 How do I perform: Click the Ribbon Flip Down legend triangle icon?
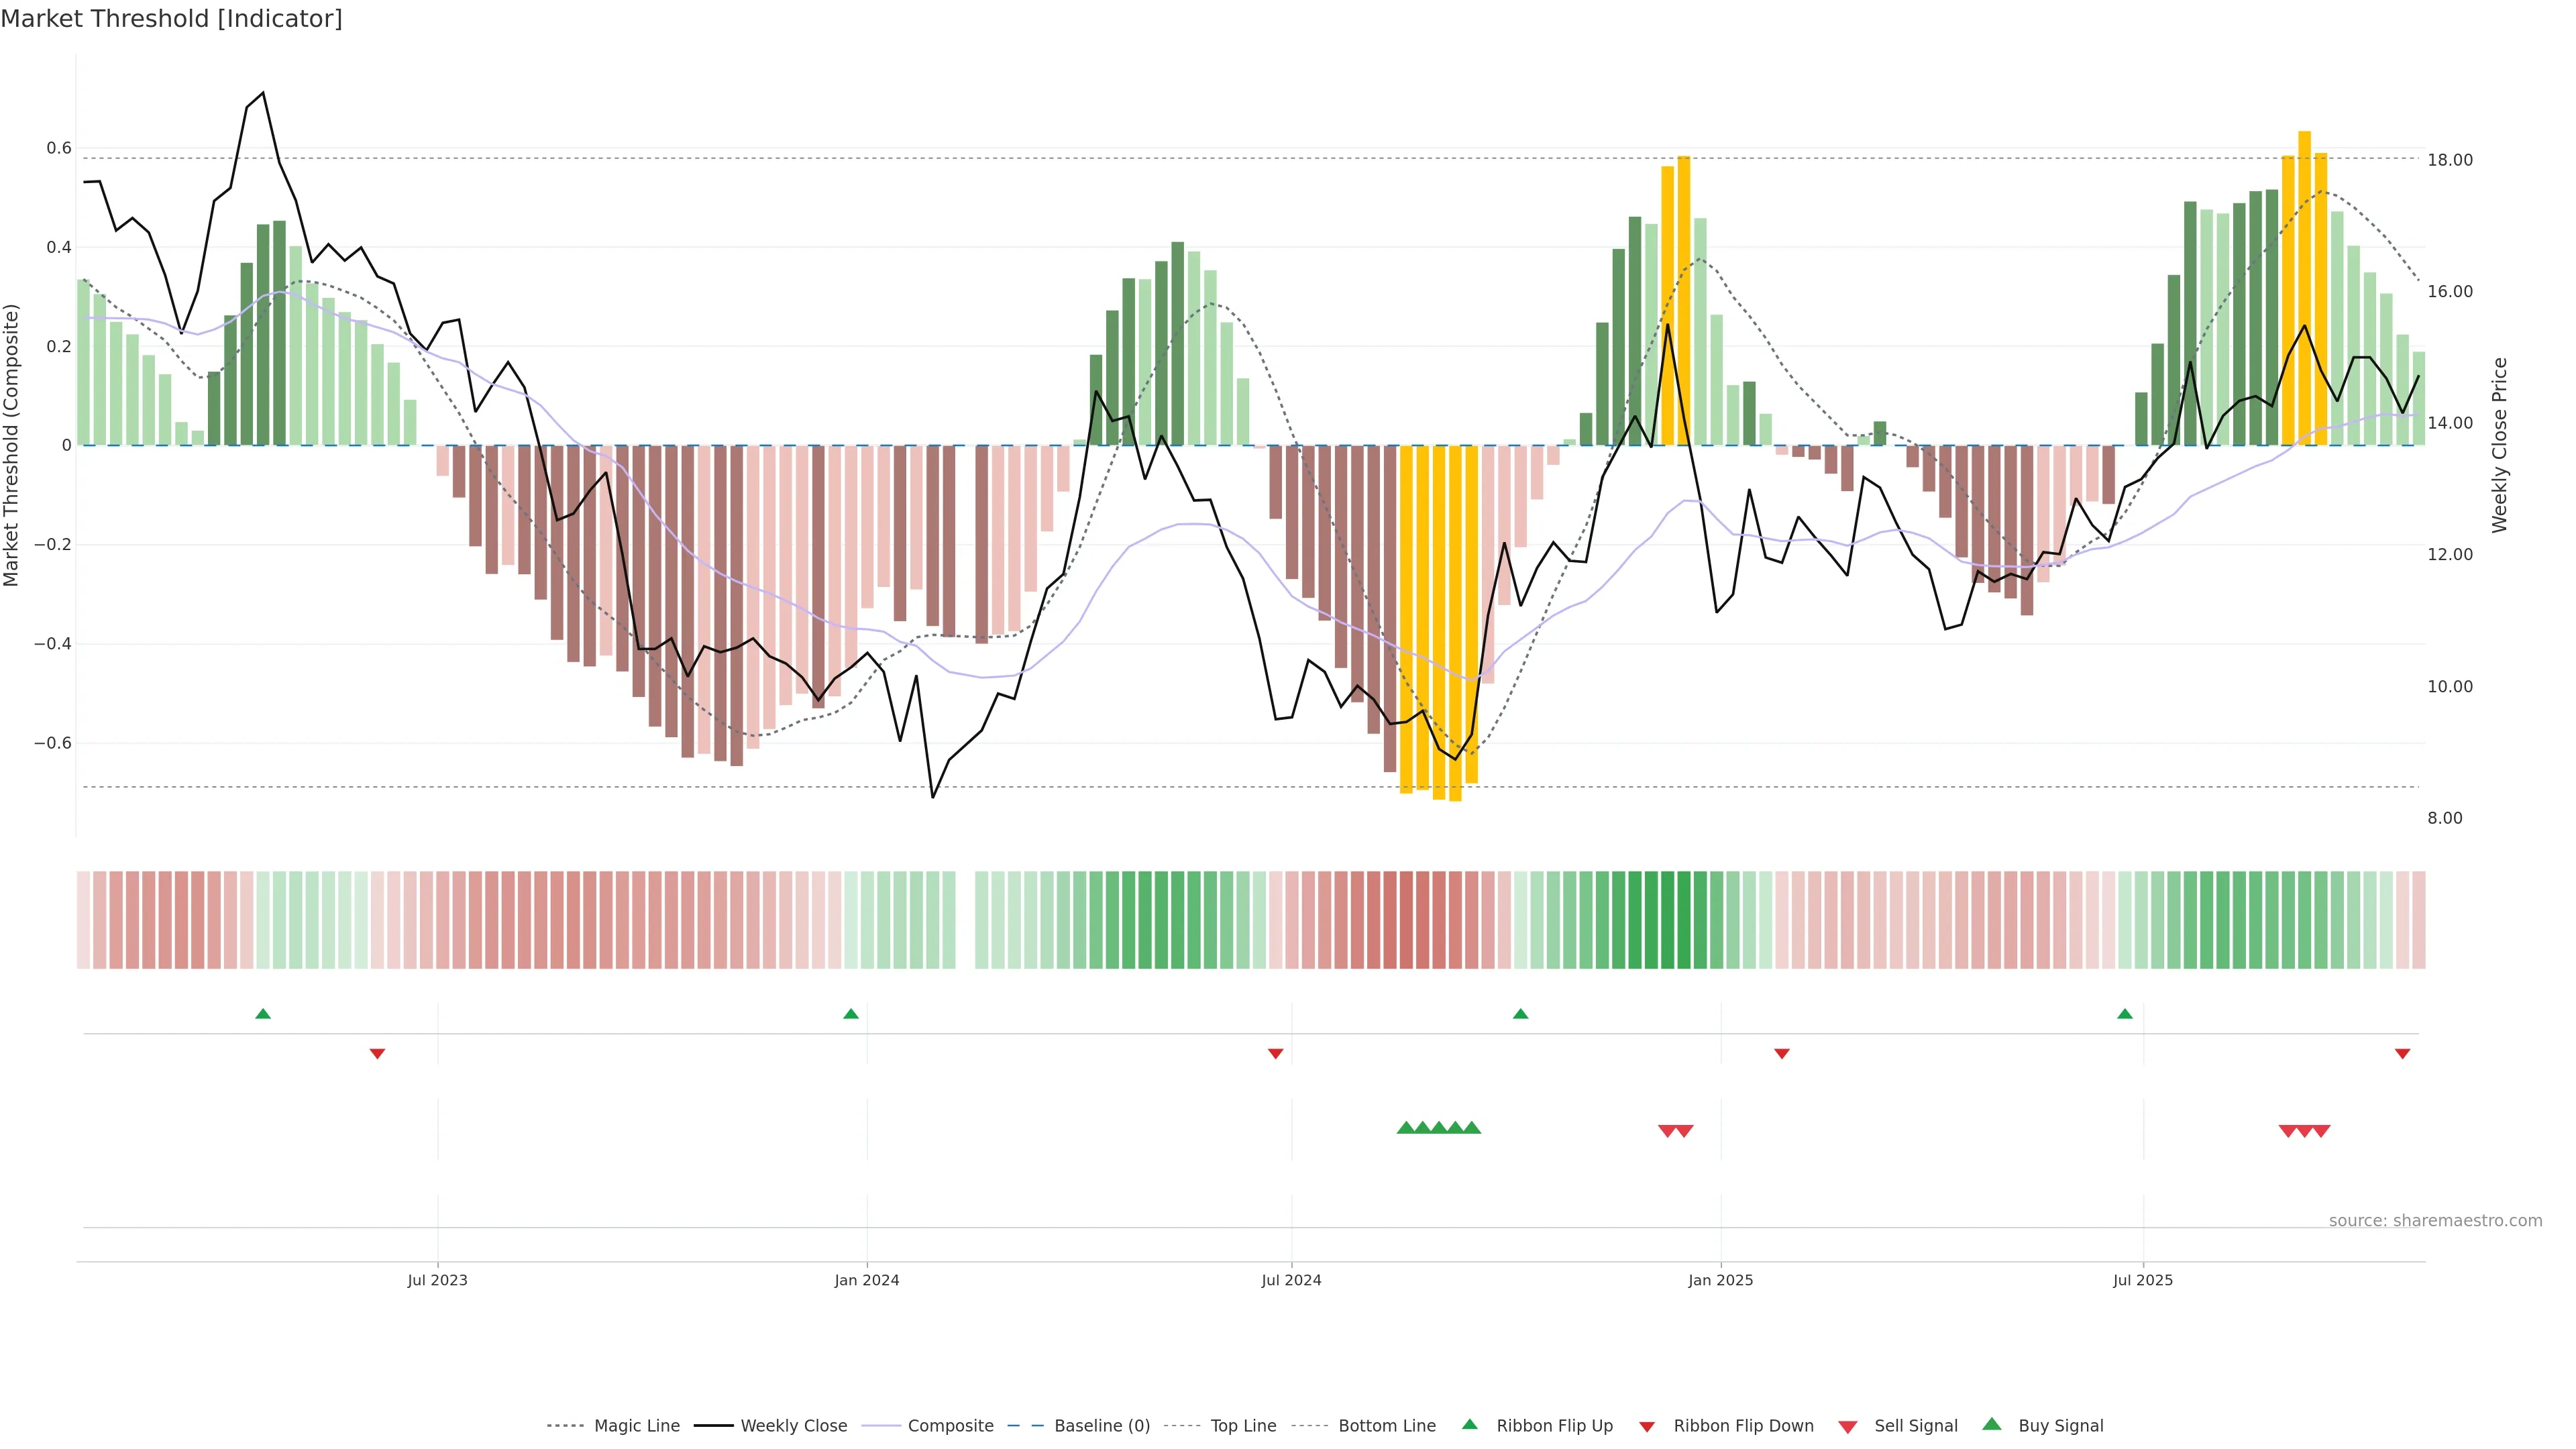pos(1647,1426)
